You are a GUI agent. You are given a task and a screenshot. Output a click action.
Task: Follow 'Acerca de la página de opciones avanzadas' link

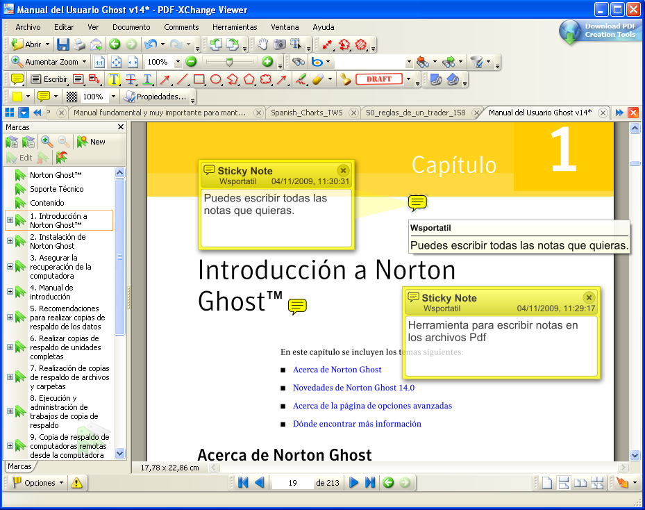point(372,406)
